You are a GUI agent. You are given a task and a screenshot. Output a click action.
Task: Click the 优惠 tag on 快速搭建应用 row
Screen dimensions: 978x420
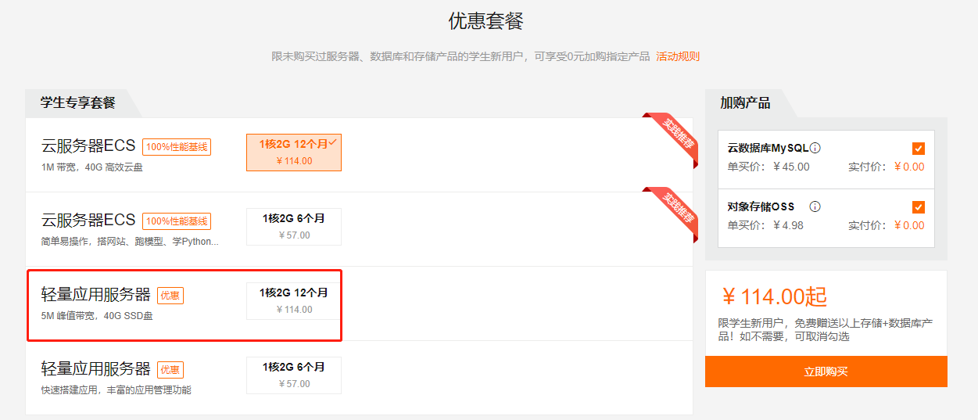tap(170, 370)
